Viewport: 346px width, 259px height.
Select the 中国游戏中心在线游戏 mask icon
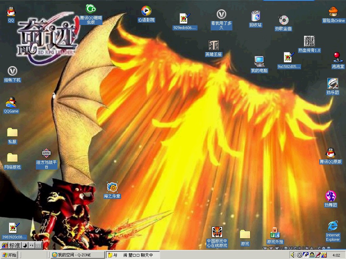[217, 232]
